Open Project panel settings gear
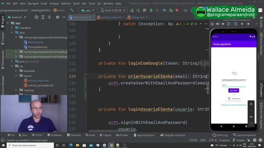264x148 pixels. [x=57, y=17]
